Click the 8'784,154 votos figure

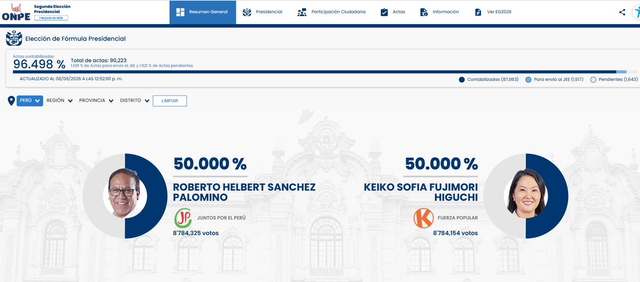[455, 233]
